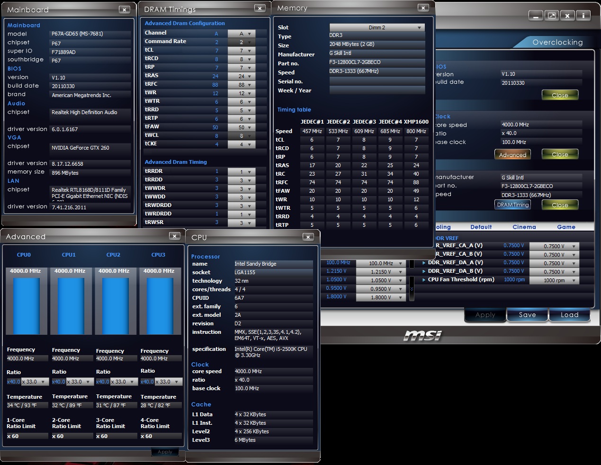Click the Close button beside DRAM Timing
This screenshot has width=601, height=465.
[x=560, y=205]
